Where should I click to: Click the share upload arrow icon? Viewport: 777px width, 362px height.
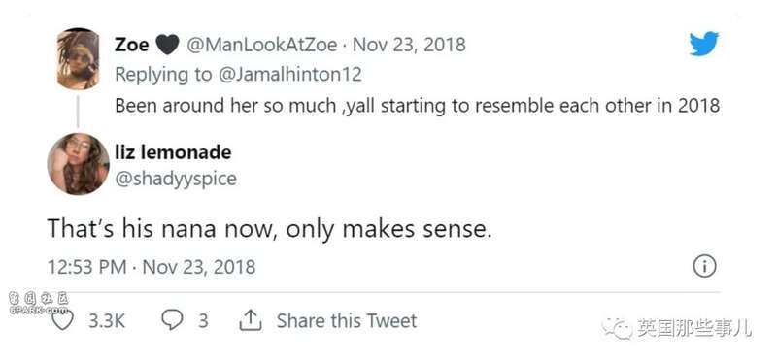coord(251,320)
